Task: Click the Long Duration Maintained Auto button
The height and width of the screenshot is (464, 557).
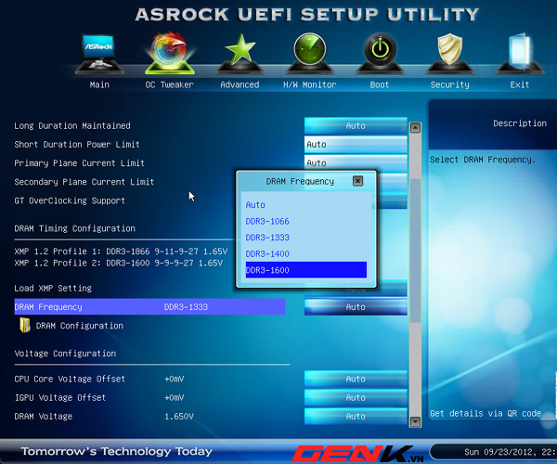Action: pos(356,125)
